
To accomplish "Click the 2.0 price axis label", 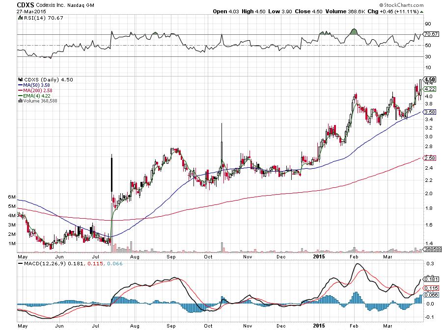I will tap(429, 194).
